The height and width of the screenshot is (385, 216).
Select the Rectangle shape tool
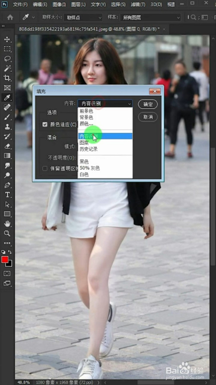tap(7, 214)
